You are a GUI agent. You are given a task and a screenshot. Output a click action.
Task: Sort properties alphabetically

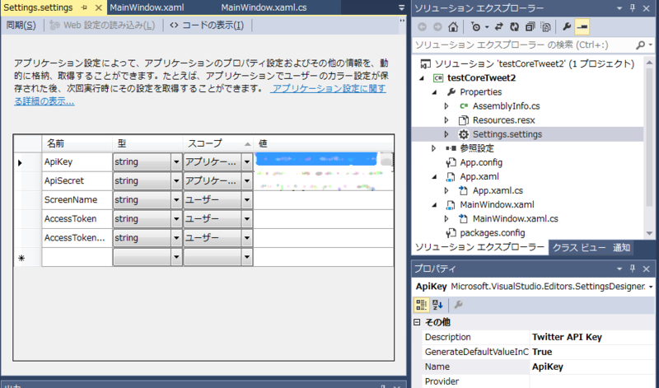point(437,305)
